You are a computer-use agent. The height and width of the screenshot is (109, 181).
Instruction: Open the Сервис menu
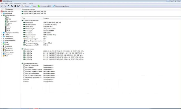pyautogui.click(x=24, y=3)
